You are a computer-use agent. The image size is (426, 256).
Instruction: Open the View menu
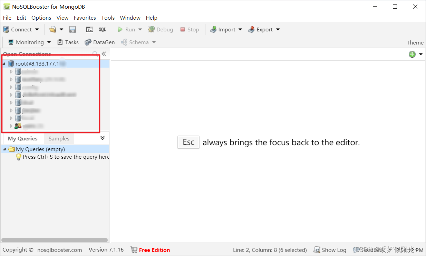[x=62, y=18]
